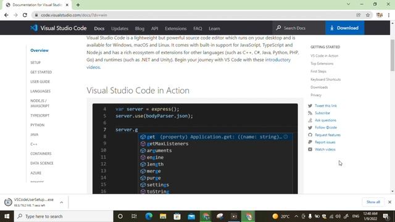Expand the C++ sidebar section

click(x=34, y=144)
